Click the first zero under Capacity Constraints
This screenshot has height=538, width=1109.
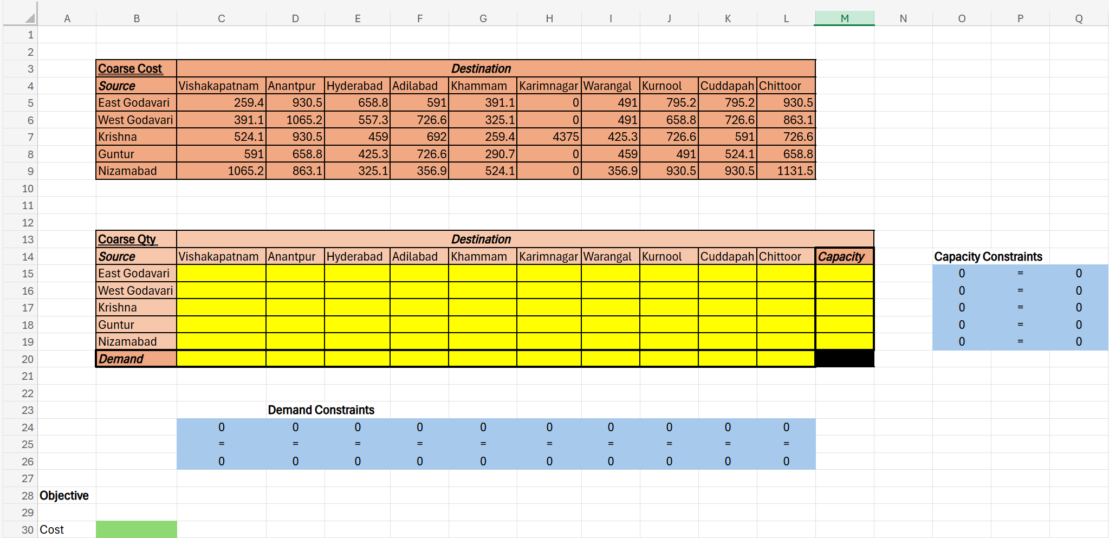(962, 274)
